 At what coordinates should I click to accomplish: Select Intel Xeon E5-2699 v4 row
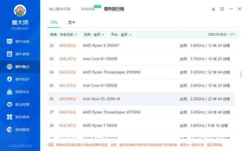[x=141, y=99]
